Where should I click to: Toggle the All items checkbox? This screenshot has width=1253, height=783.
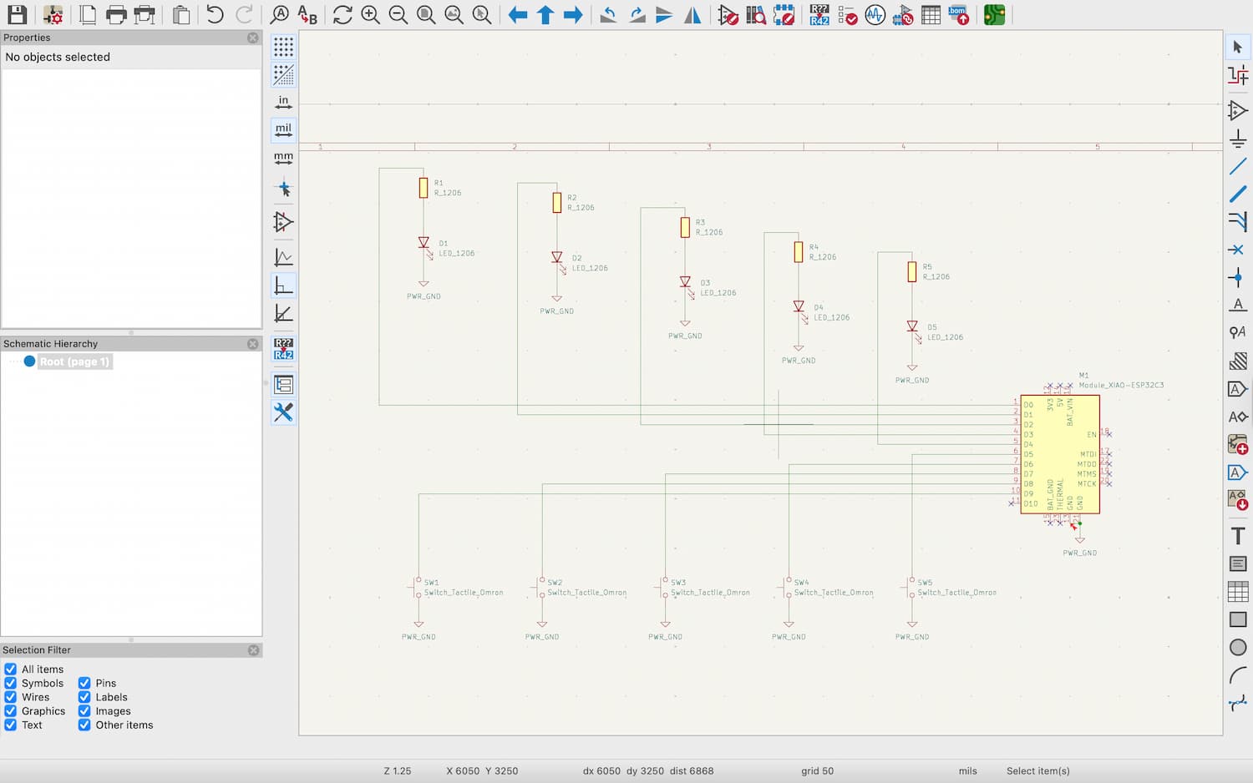click(x=11, y=669)
